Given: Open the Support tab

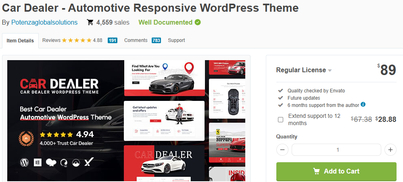Looking at the screenshot, I should point(176,40).
